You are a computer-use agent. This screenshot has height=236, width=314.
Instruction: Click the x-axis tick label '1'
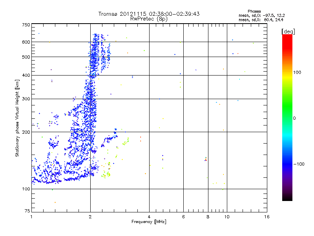pos(32,217)
